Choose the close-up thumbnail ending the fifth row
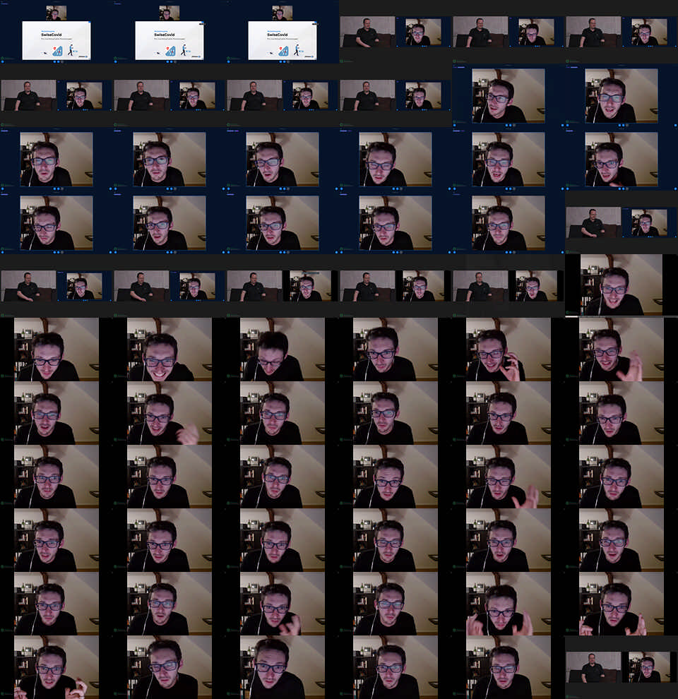The height and width of the screenshot is (699, 678). (x=621, y=286)
